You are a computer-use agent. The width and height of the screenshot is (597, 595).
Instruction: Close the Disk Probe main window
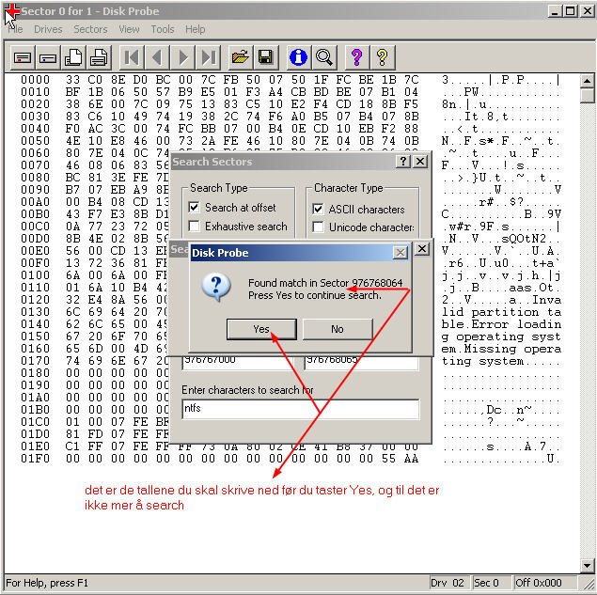coord(587,11)
